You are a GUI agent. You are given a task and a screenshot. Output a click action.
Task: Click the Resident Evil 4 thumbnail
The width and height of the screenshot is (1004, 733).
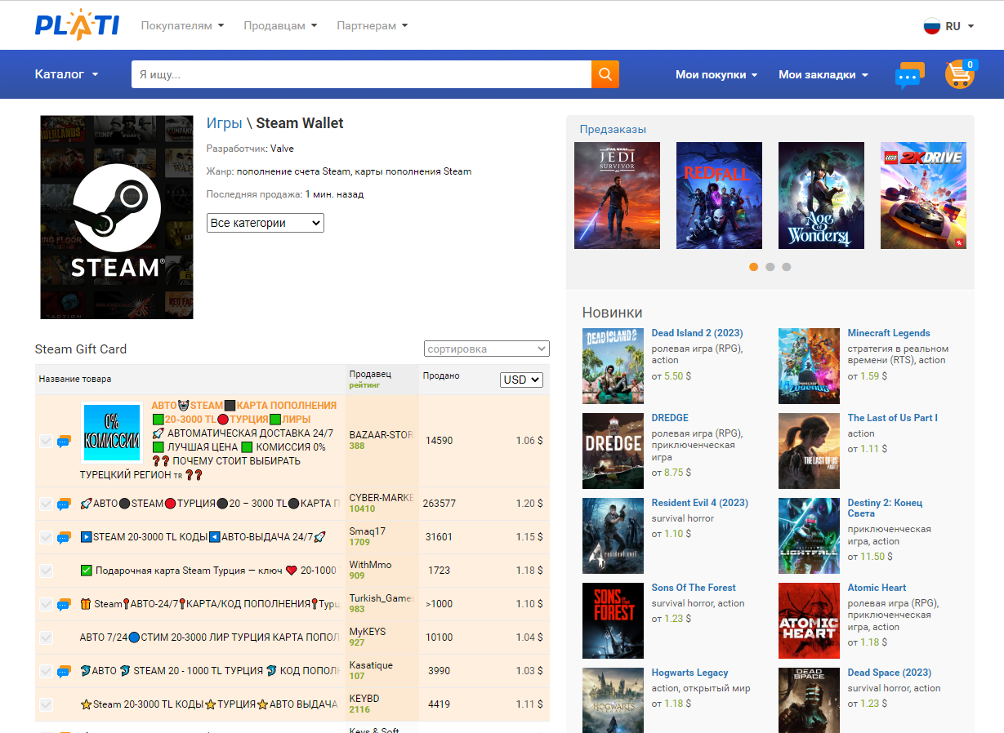pos(613,535)
